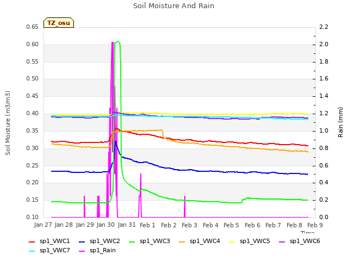348x261 pixels.
Task: Click the 2.2 right axis tick label
Action: (x=324, y=27)
